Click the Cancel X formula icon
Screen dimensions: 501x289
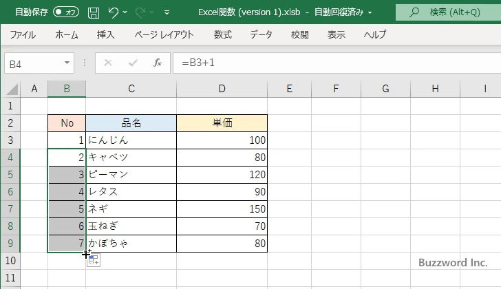(108, 63)
